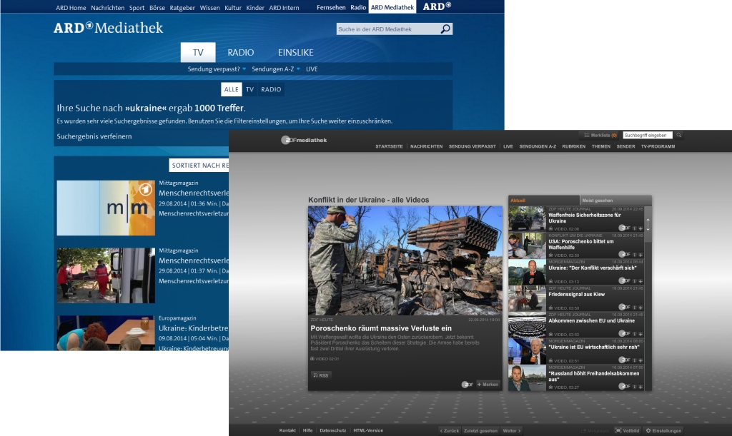Click plus icon on Der Konflikt verschärft sich
This screenshot has width=732, height=436.
[x=640, y=281]
